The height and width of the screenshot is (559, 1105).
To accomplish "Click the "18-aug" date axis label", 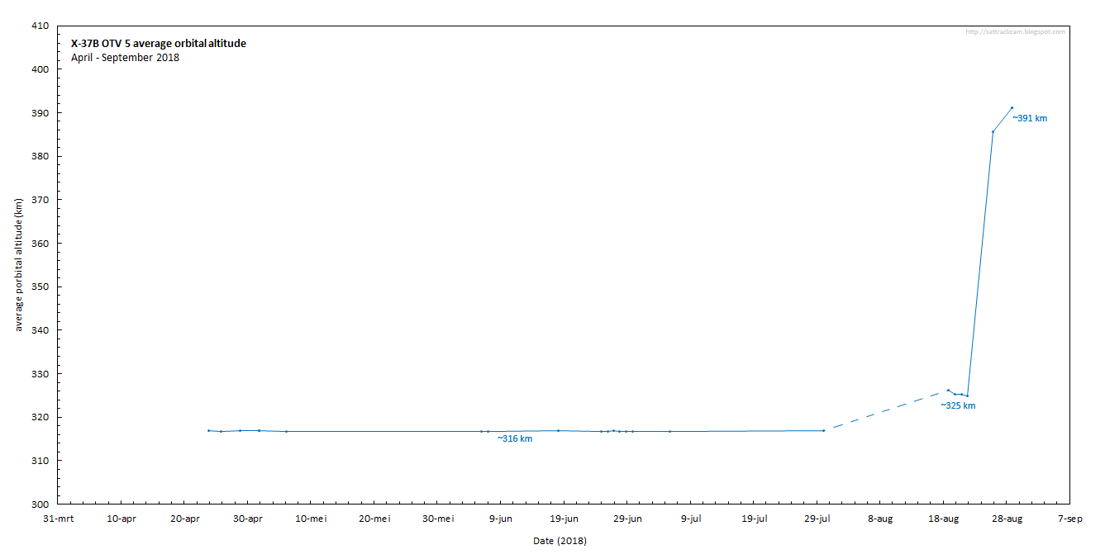I will (943, 519).
